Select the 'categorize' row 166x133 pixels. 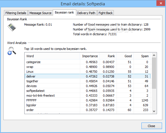coord(88,62)
